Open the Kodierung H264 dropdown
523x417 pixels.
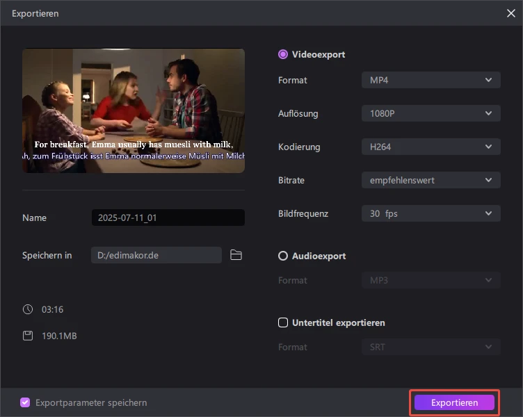(431, 147)
